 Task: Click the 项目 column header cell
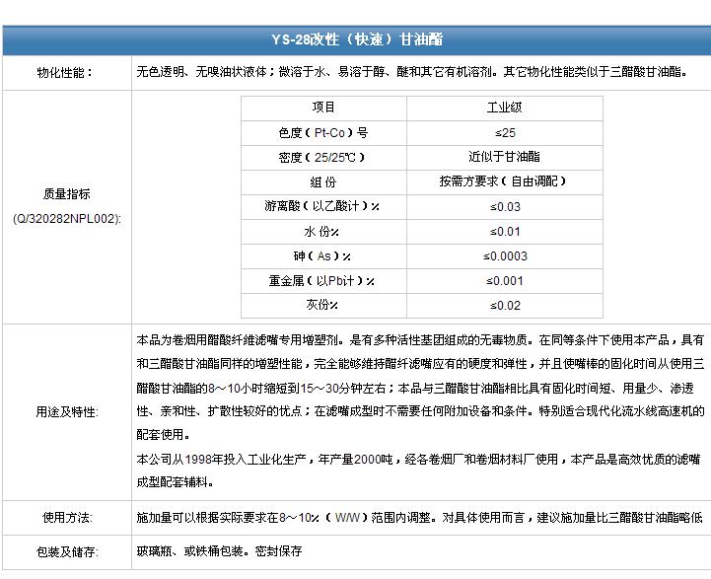coord(323,108)
